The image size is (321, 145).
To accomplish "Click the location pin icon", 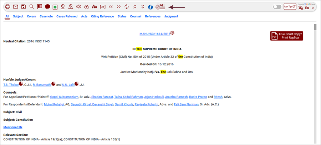I will point(63,7).
